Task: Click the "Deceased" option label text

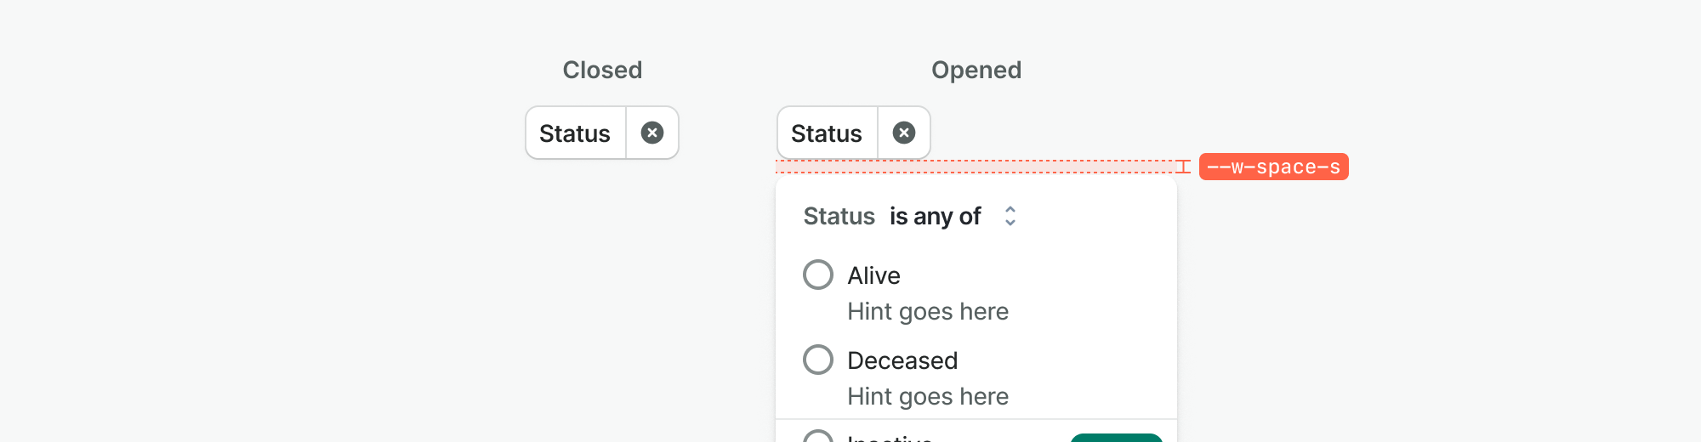Action: [902, 360]
